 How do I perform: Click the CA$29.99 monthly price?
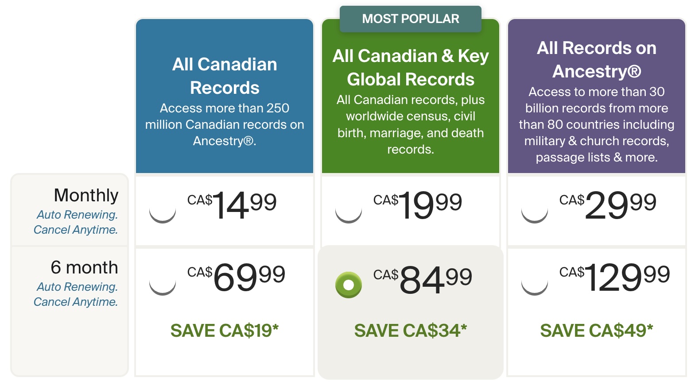(608, 205)
